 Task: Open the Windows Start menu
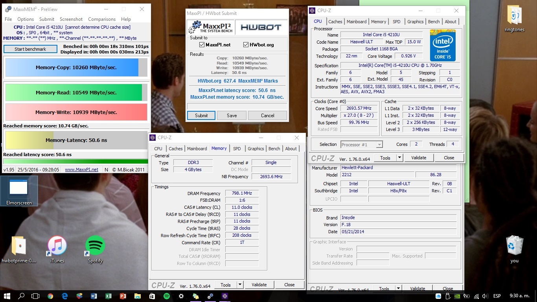tap(7, 296)
